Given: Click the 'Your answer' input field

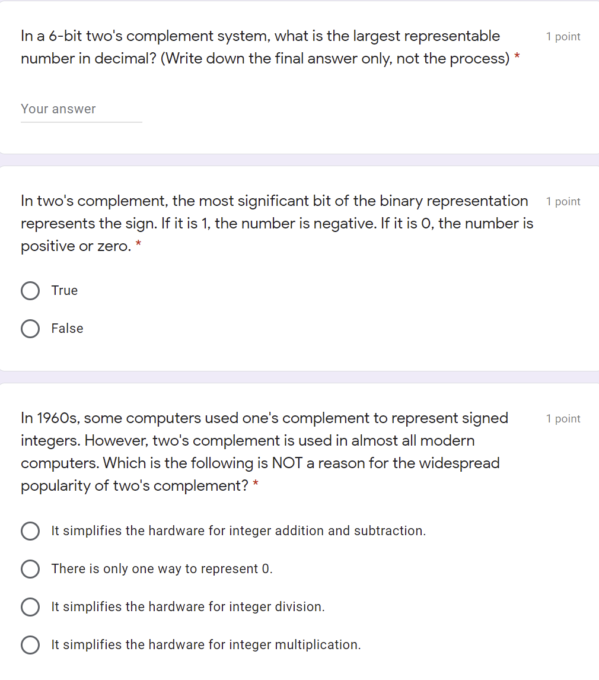Looking at the screenshot, I should [x=81, y=109].
